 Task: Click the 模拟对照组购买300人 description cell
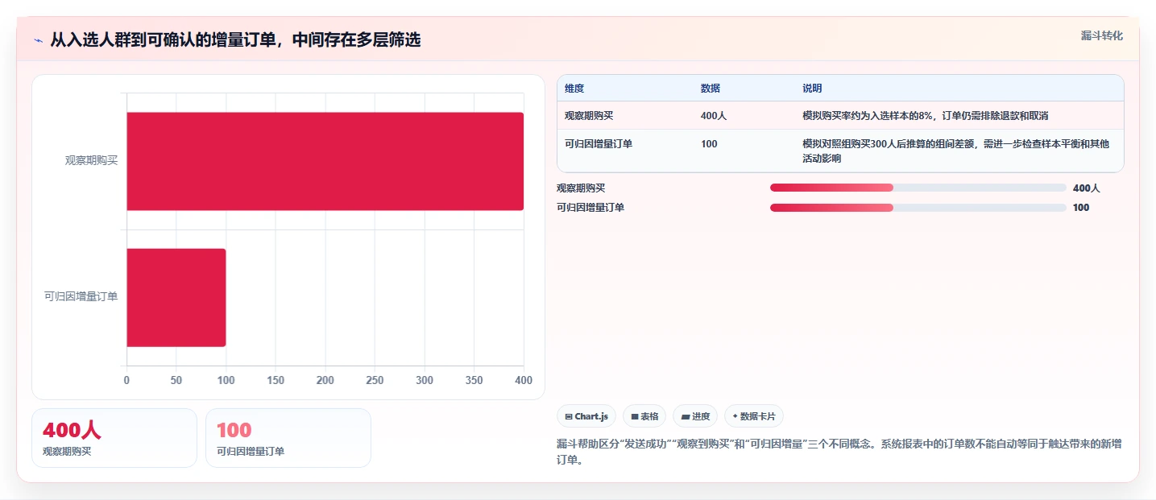[x=955, y=151]
